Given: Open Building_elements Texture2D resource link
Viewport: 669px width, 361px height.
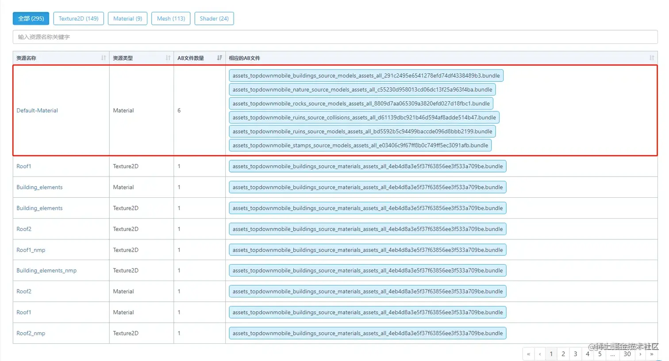Looking at the screenshot, I should [x=39, y=208].
